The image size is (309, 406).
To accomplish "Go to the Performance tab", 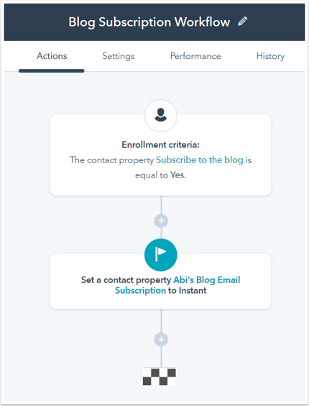I will pos(195,56).
